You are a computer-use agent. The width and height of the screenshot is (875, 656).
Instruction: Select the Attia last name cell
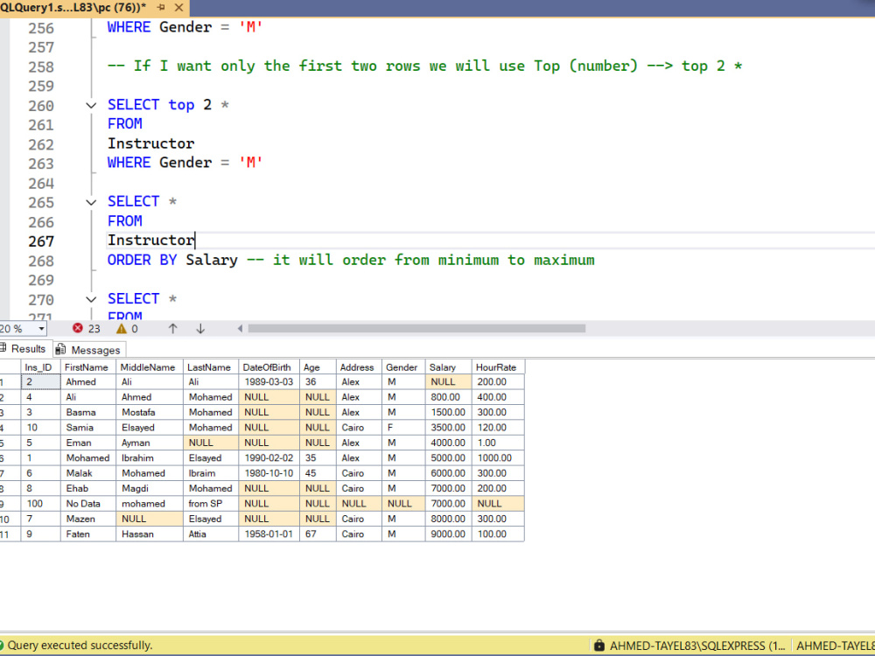pos(211,534)
